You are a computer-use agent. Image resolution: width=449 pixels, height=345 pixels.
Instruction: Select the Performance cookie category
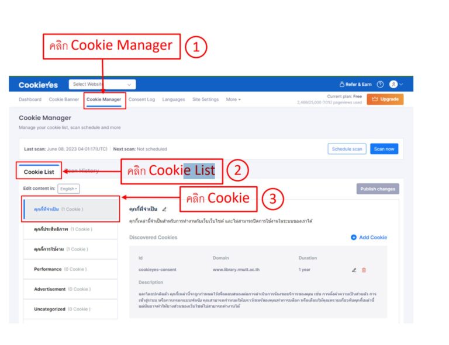[x=70, y=269]
